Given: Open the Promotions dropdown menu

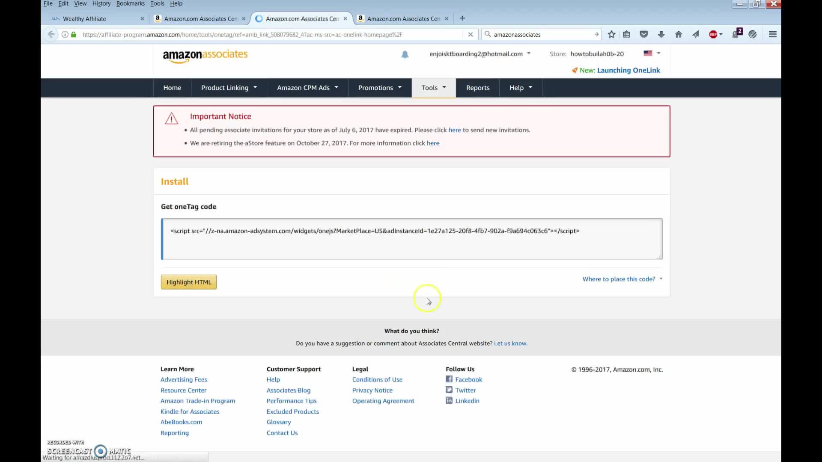Looking at the screenshot, I should tap(380, 88).
